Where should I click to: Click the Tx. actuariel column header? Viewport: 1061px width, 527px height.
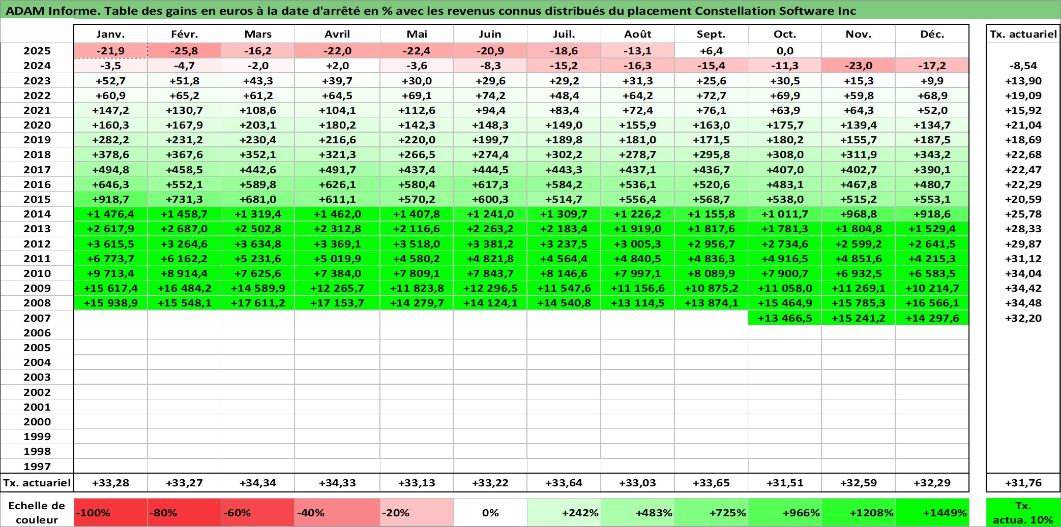(1023, 34)
